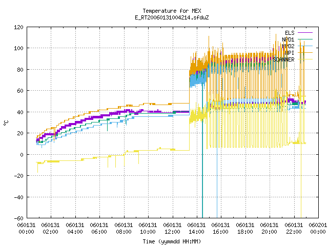The width and height of the screenshot is (328, 246).
Task: Click the x-axis tick 060131 14:00
Action: pos(197,229)
